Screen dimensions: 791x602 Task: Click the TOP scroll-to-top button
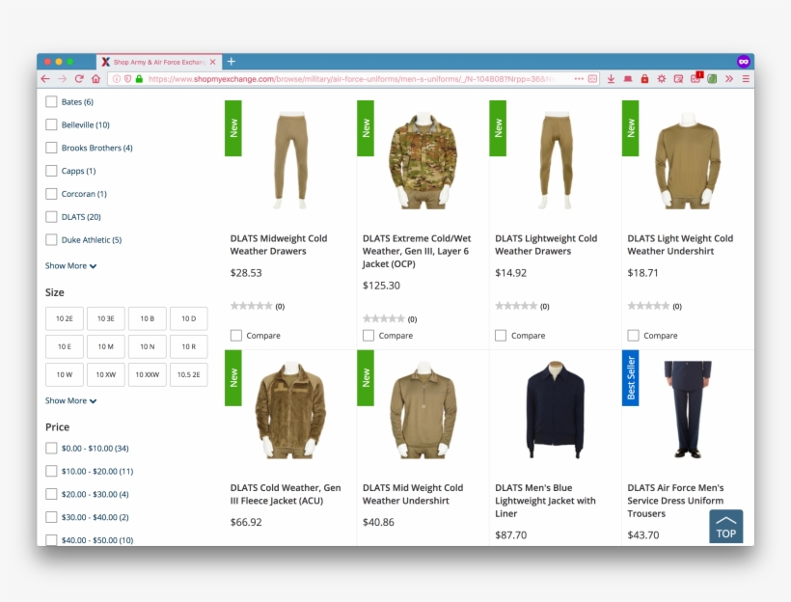pyautogui.click(x=725, y=527)
